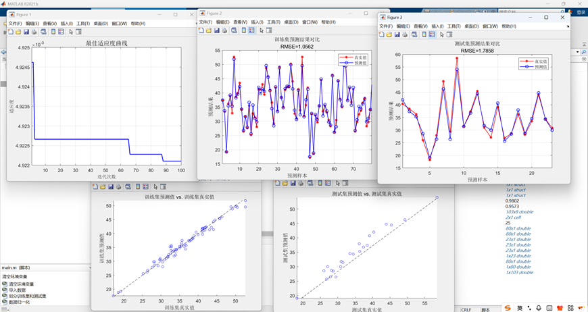Click MATLAB 登录 sign-in button
Viewport: 588px width, 312px height.
[x=581, y=12]
